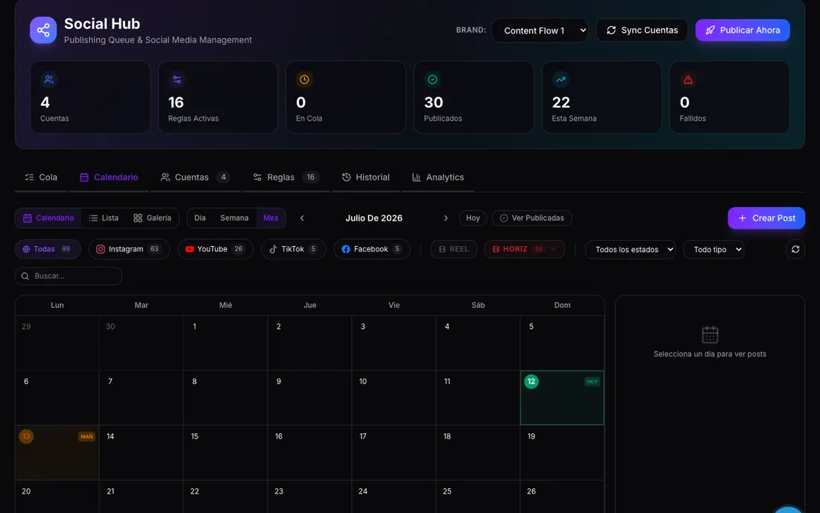
Task: Open the Brand selector Content Flow 1
Action: pos(540,31)
